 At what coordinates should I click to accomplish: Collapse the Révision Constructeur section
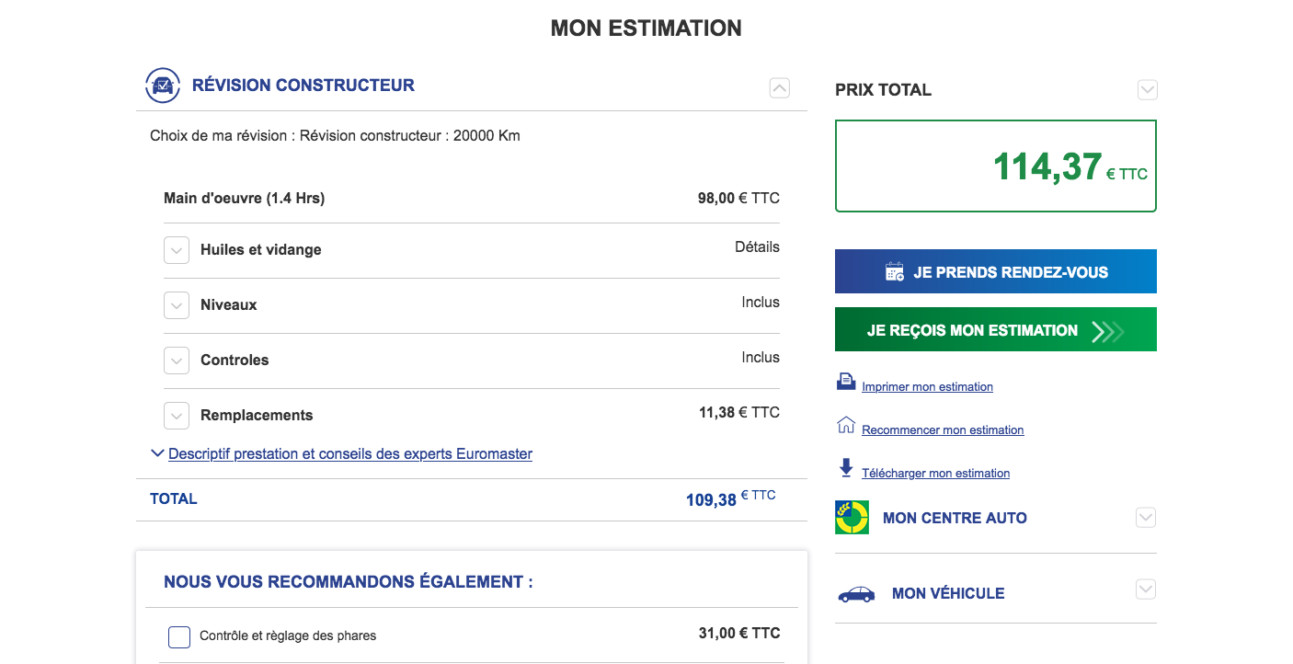pos(779,88)
